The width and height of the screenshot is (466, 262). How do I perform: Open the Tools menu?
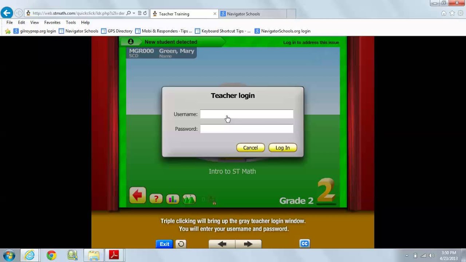[x=71, y=23]
